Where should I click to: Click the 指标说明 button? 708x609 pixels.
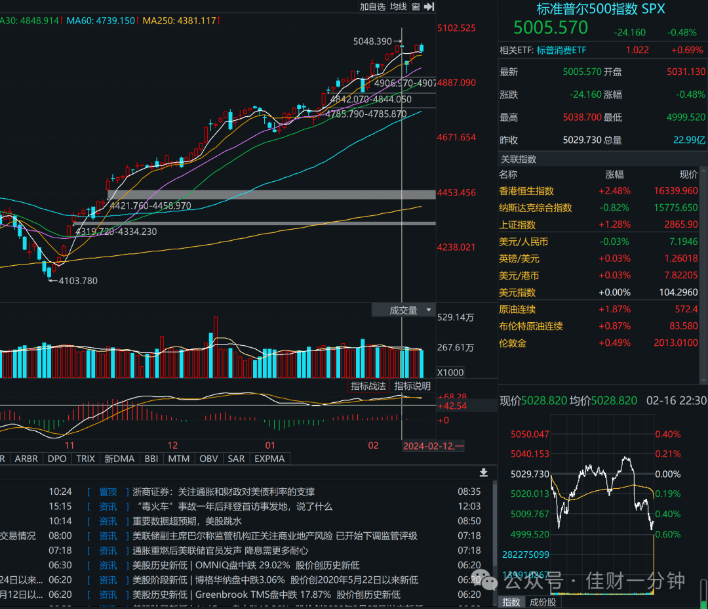(x=412, y=386)
